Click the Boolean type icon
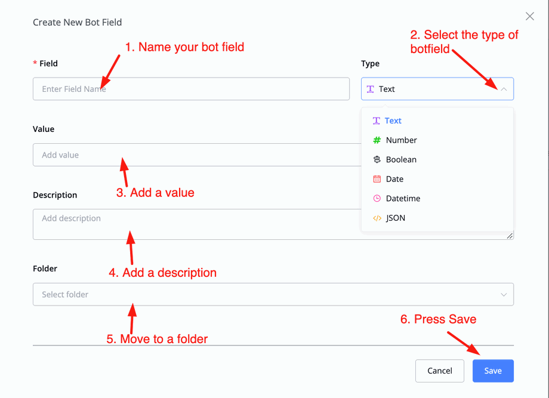Screen dimensions: 549x398 tap(377, 160)
